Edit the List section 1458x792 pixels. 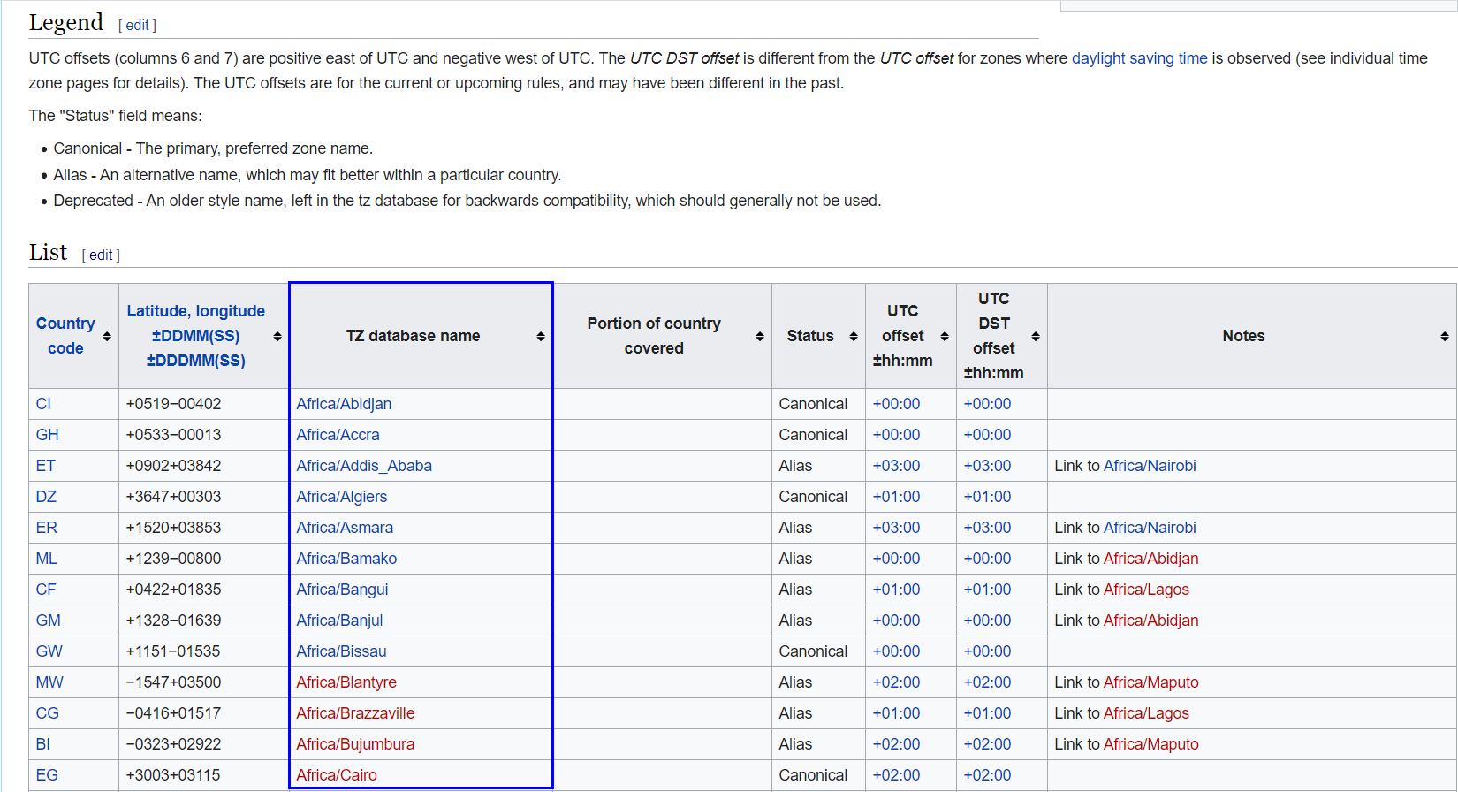101,255
